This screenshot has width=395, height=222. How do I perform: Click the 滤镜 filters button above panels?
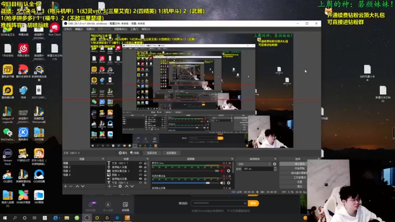click(134, 153)
